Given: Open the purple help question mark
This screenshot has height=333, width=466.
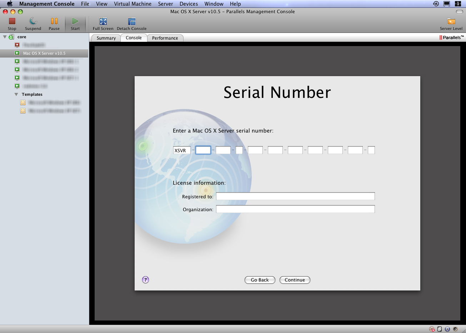Looking at the screenshot, I should click(x=145, y=280).
